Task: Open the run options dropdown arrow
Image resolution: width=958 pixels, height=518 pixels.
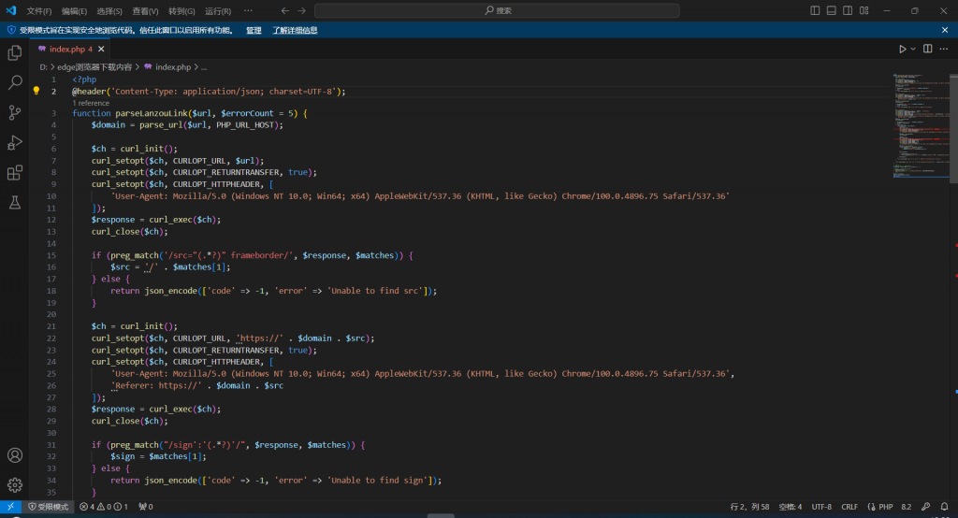Action: coord(913,49)
